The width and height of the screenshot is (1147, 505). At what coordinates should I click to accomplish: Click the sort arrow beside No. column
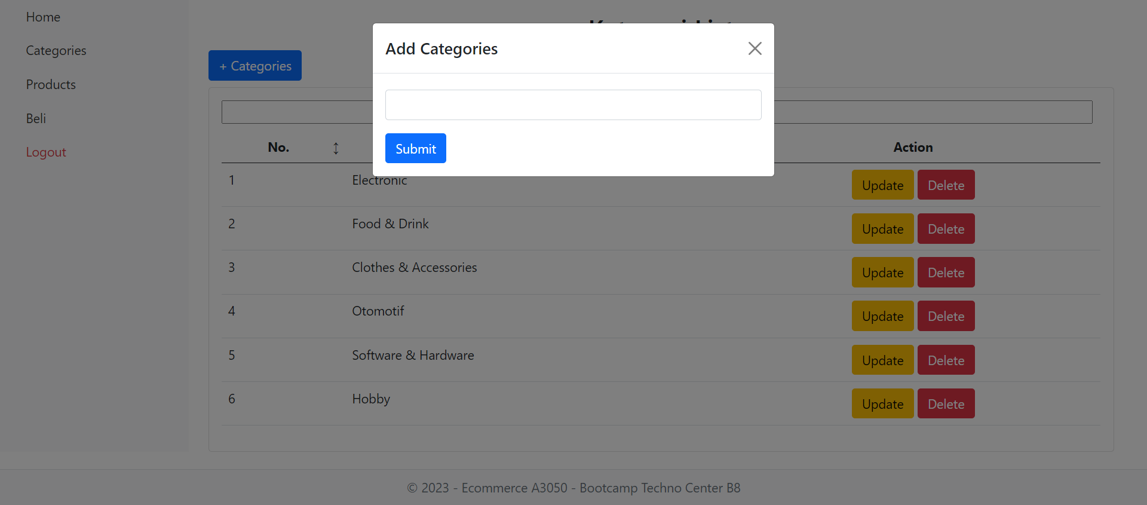point(336,148)
